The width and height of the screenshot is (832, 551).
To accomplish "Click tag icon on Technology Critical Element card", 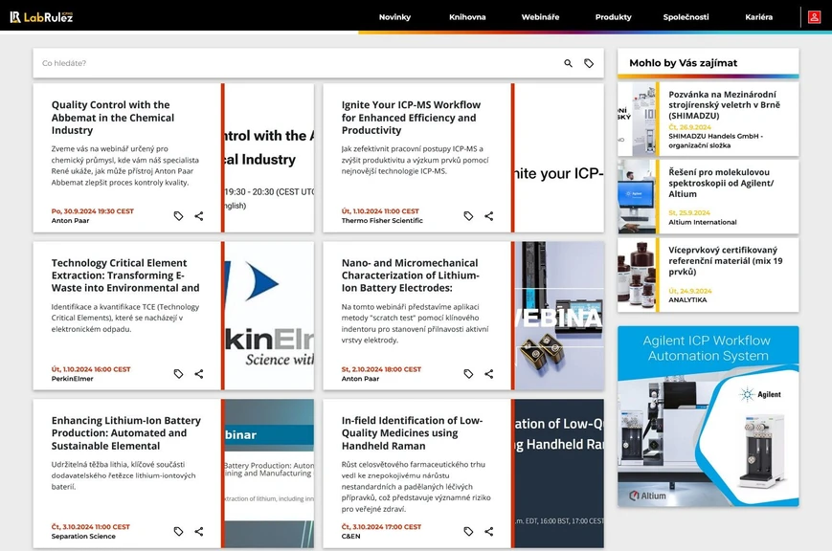I will (178, 374).
